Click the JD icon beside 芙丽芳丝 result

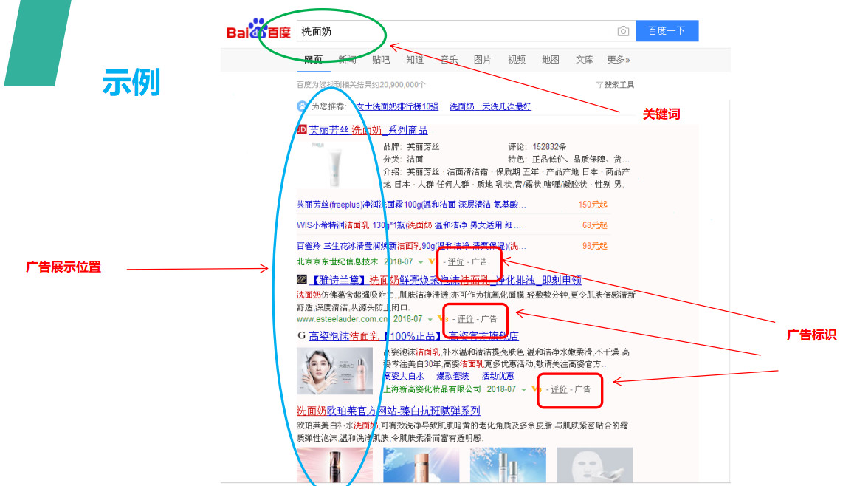point(301,130)
